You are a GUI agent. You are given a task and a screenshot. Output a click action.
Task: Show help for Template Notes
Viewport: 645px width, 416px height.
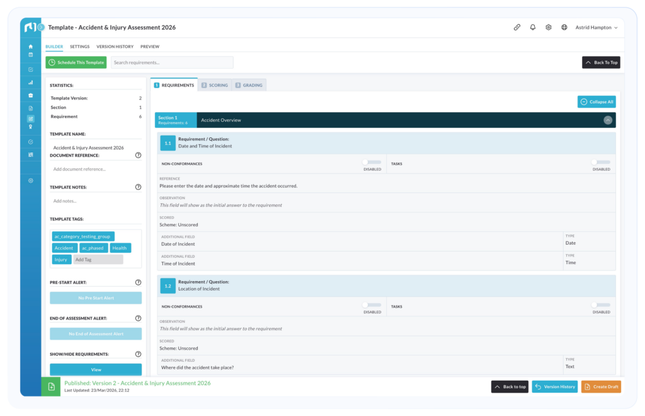click(x=138, y=187)
